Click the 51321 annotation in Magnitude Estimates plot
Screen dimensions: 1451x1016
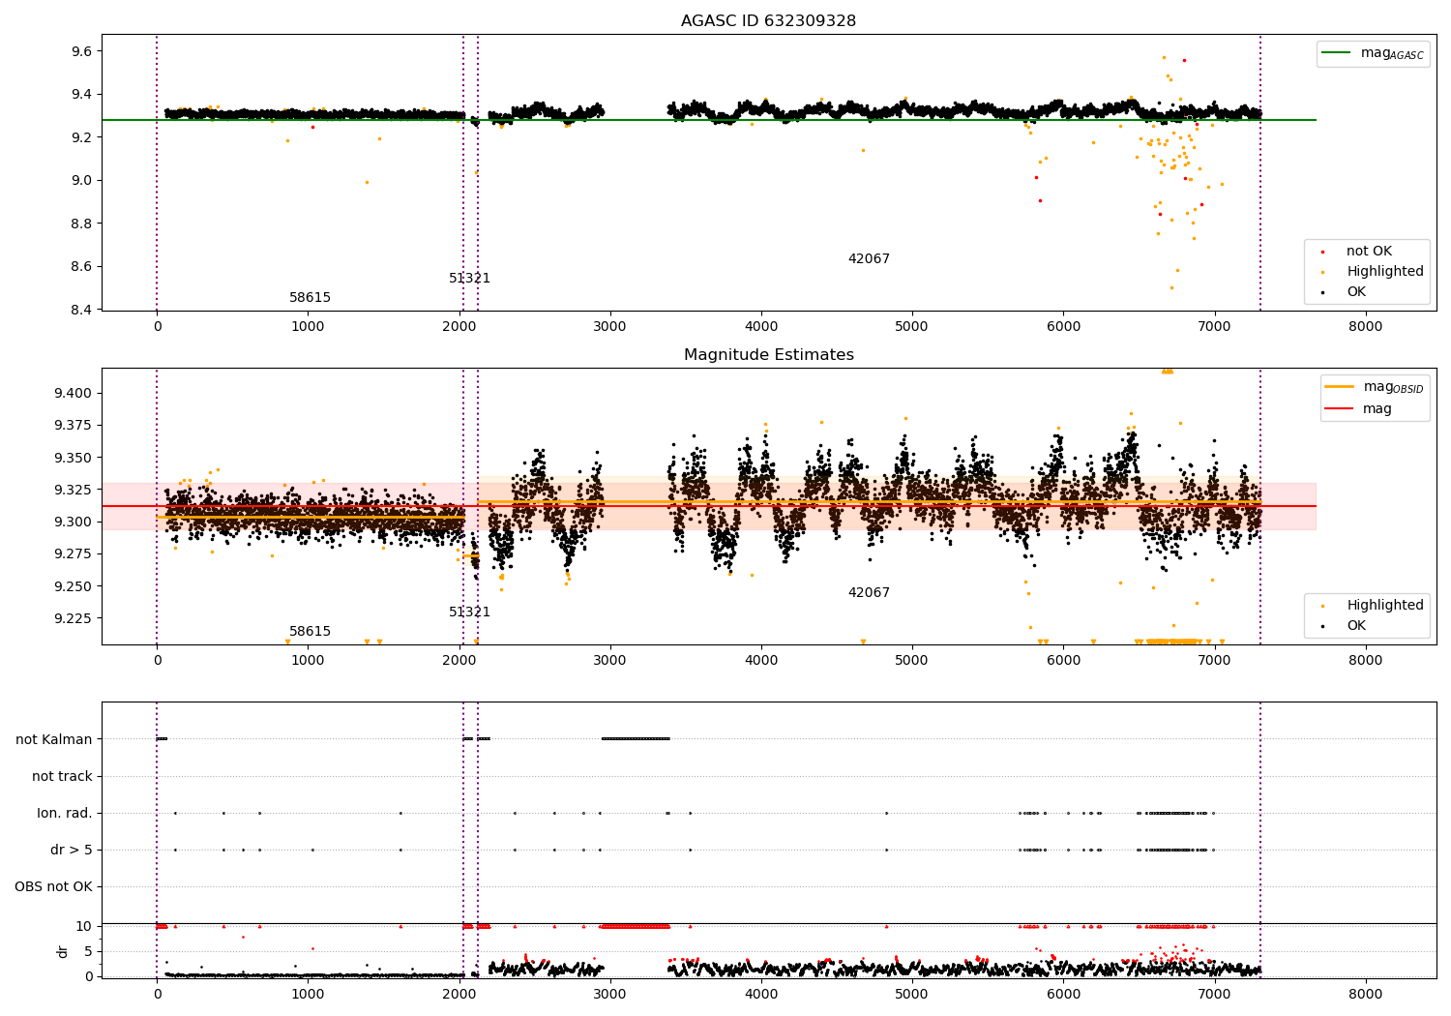469,613
